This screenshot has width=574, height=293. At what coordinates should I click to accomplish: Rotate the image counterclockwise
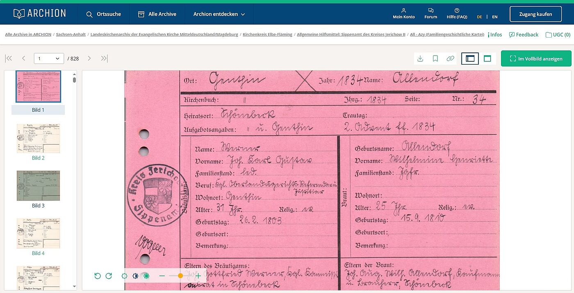98,276
